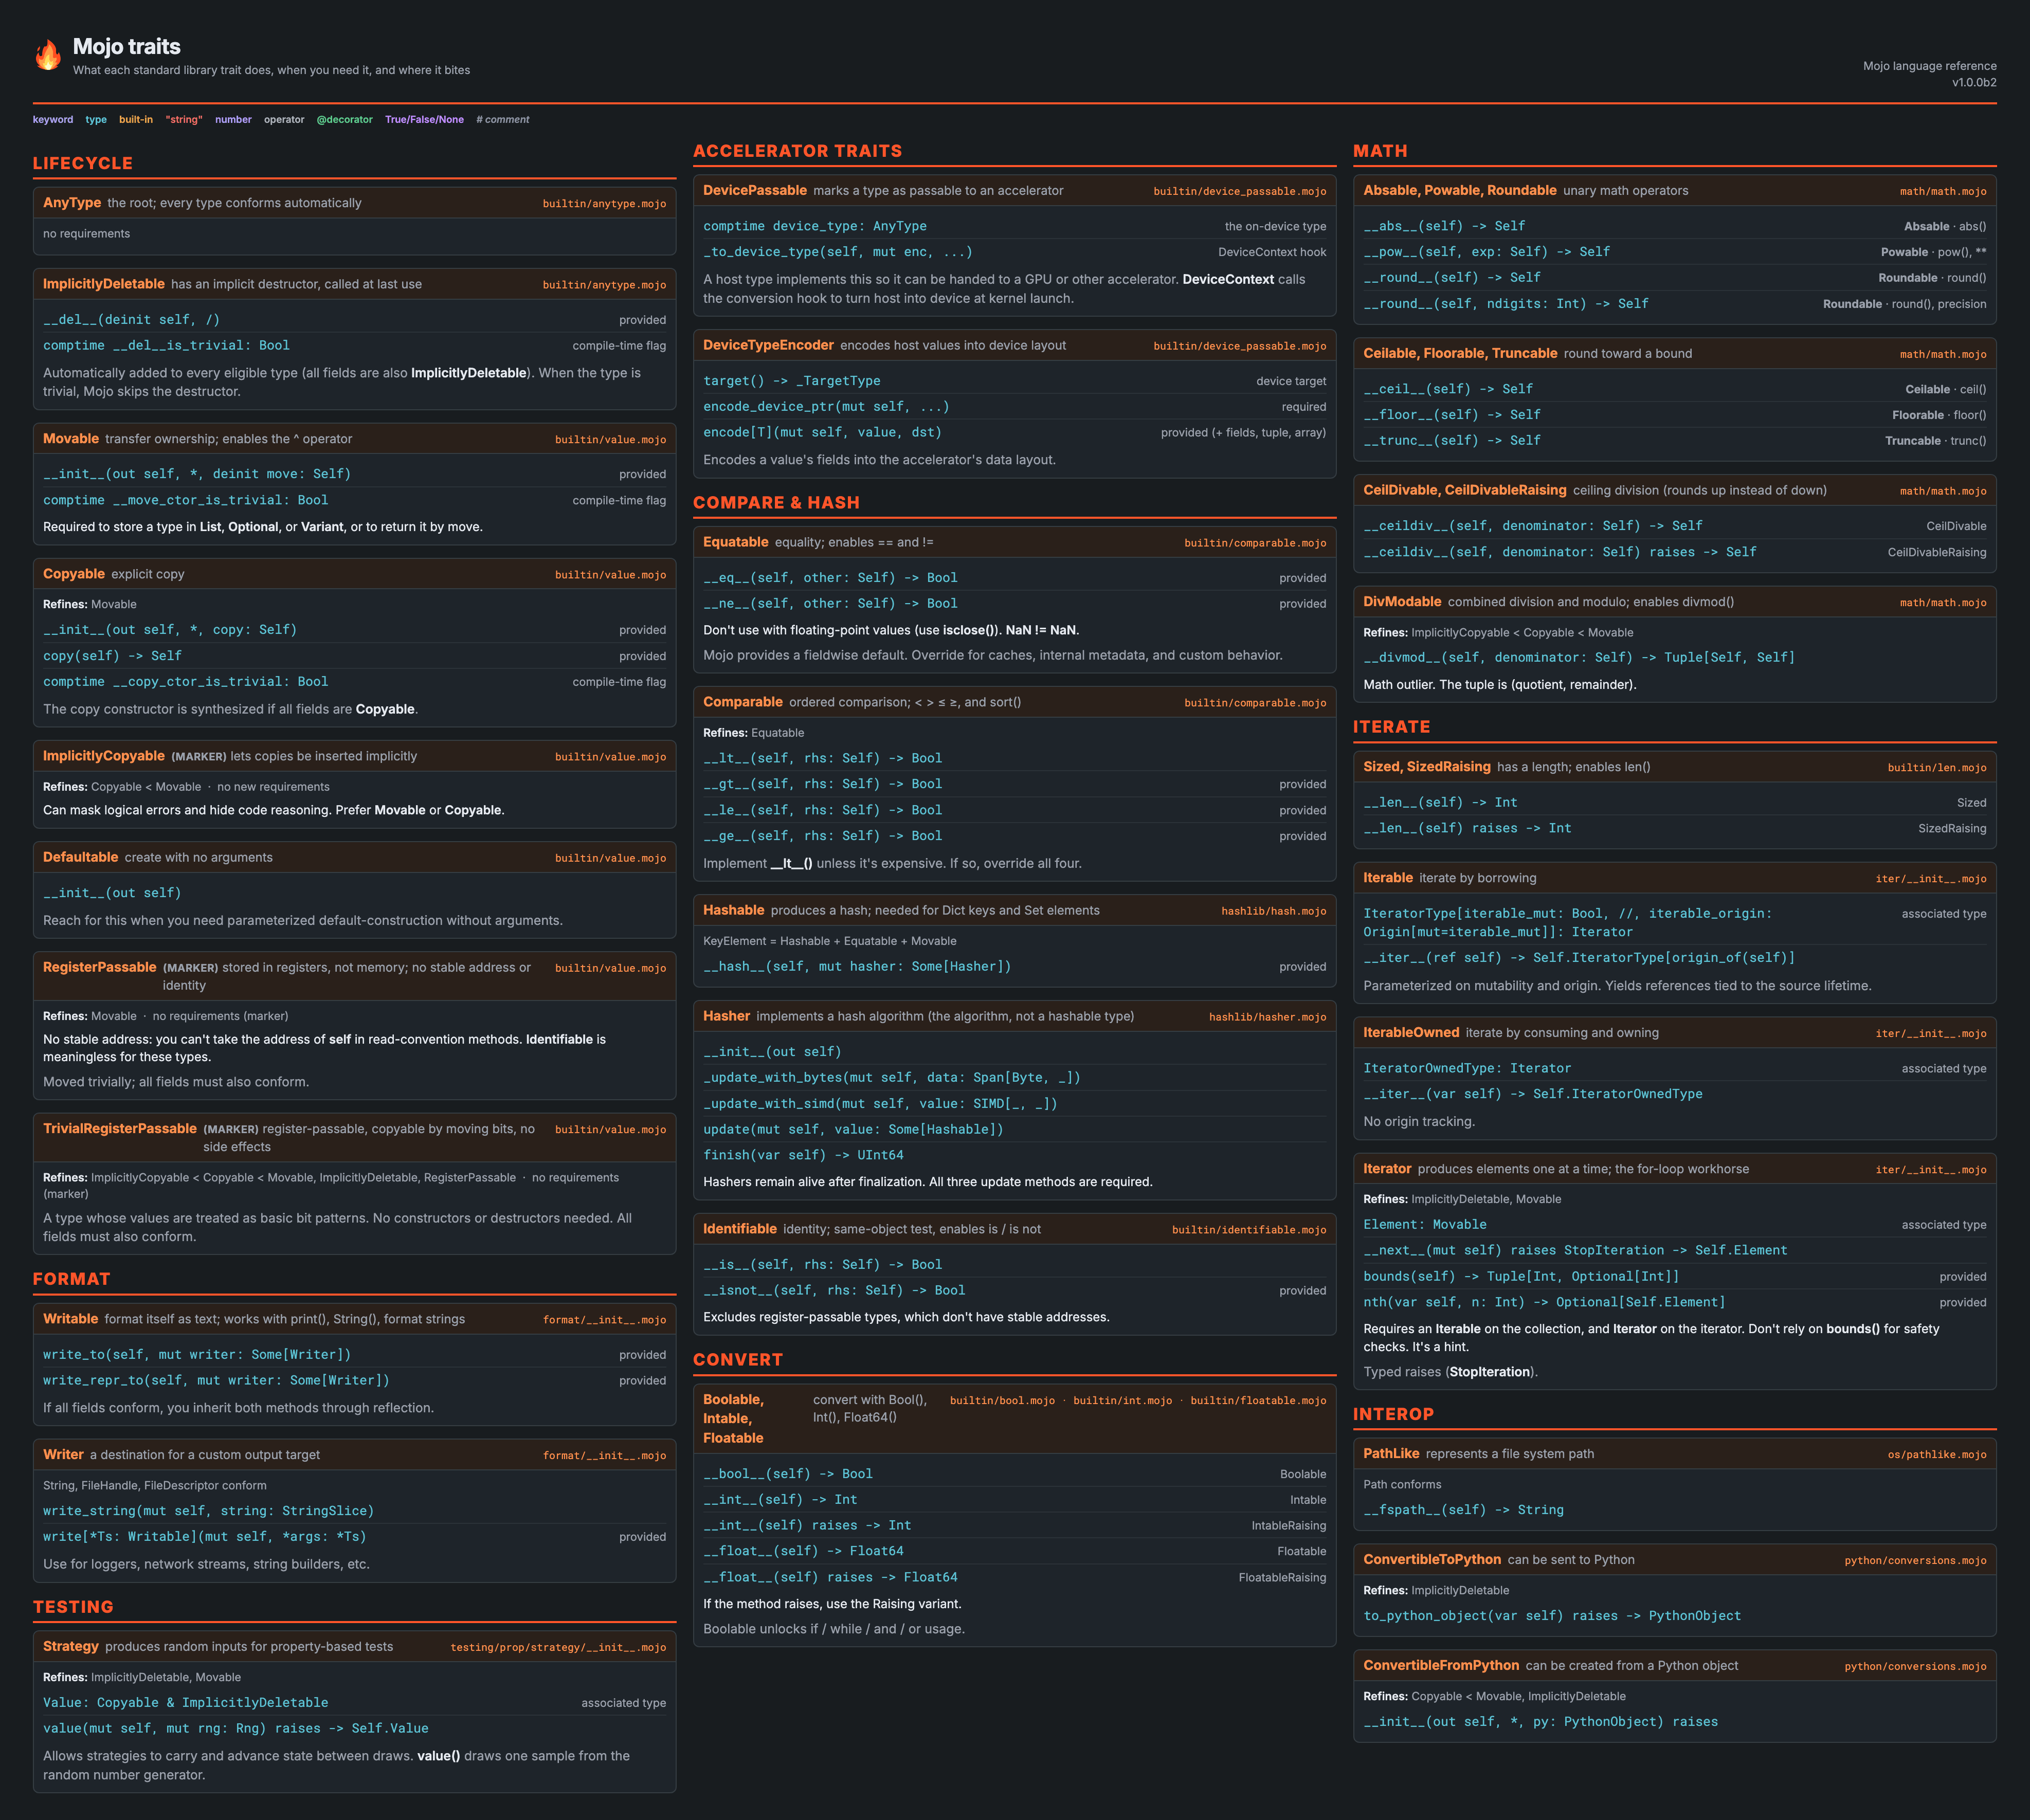Click the "# comment" legend entry

point(503,120)
